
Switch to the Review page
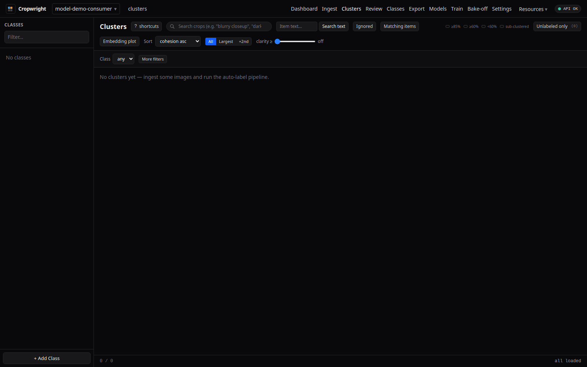(374, 9)
